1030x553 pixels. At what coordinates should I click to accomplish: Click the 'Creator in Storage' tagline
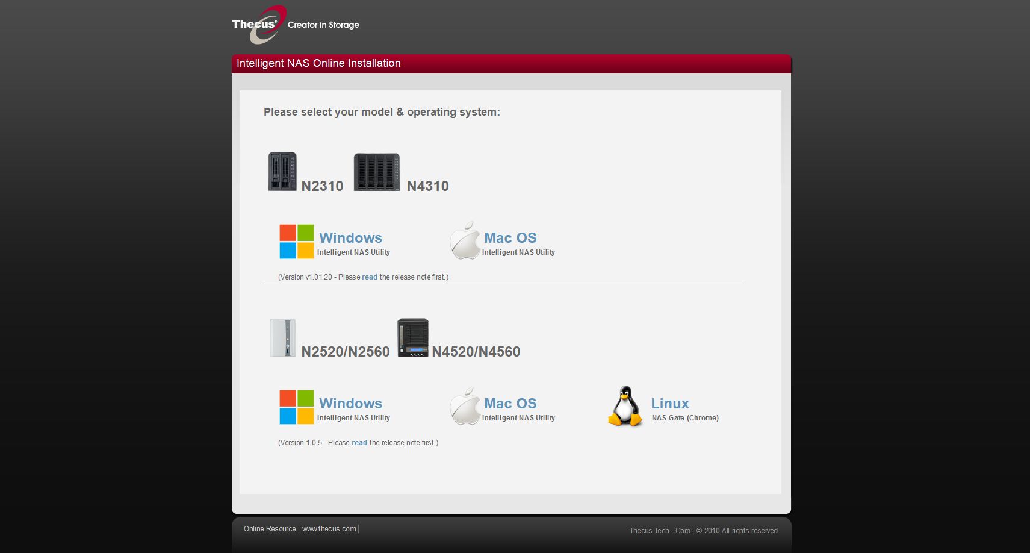pos(323,25)
